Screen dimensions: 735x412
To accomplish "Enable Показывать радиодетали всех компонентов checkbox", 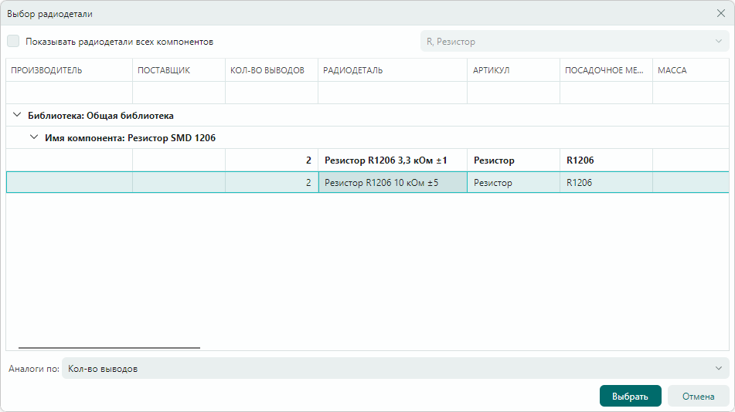I will tap(13, 42).
